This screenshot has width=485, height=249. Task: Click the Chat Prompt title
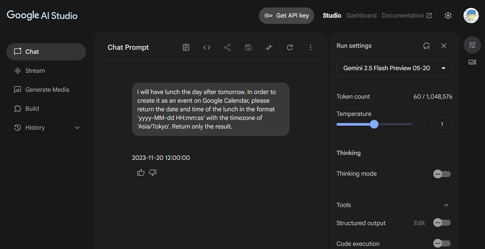(128, 47)
